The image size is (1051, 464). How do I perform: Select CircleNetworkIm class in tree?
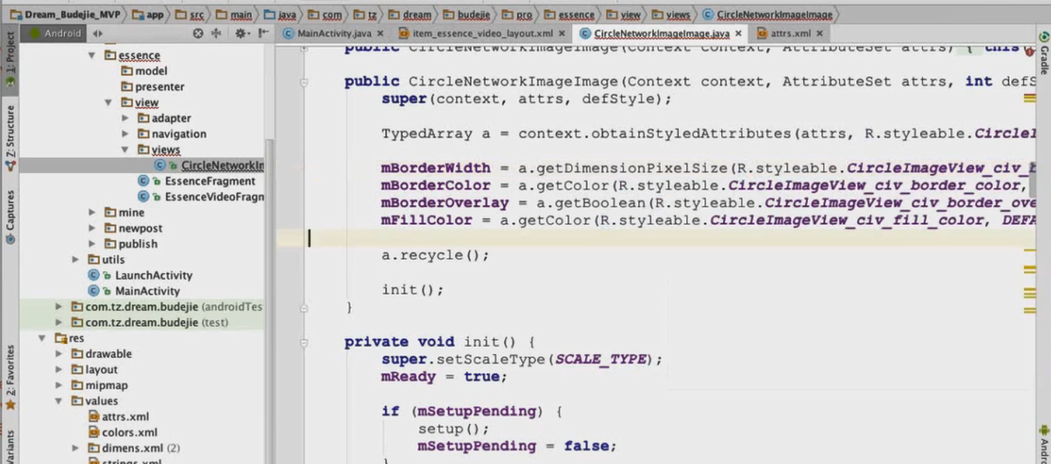pyautogui.click(x=209, y=166)
